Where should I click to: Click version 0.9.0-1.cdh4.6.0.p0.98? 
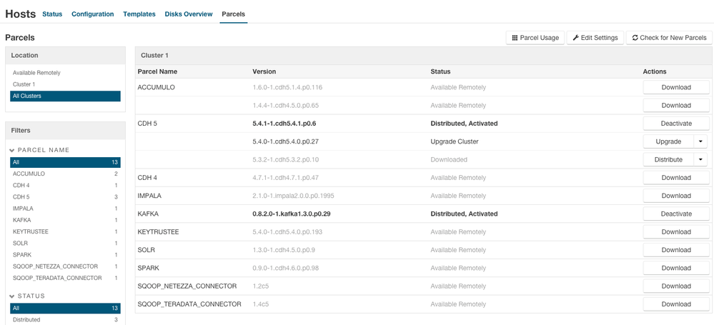tap(286, 268)
